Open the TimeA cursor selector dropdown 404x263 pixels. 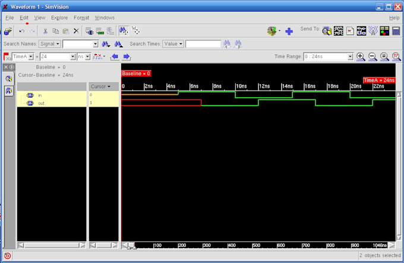pos(31,56)
